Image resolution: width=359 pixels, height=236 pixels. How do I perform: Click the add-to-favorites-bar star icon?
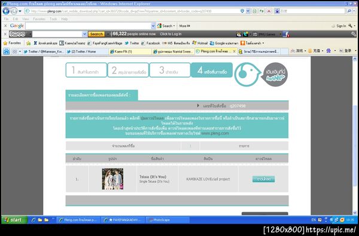coord(28,43)
